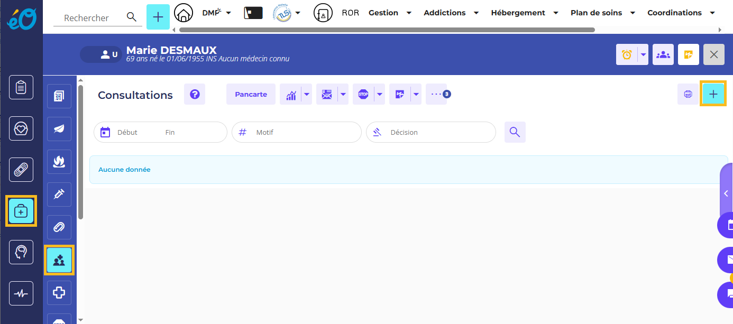
Task: Open the Hébergement menu
Action: point(524,13)
